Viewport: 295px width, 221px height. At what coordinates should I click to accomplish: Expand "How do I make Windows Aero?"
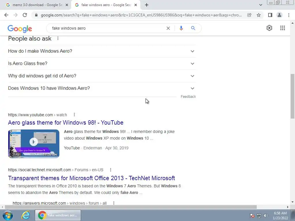pyautogui.click(x=102, y=51)
